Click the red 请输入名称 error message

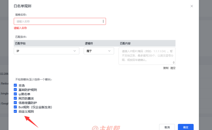(x=20, y=28)
